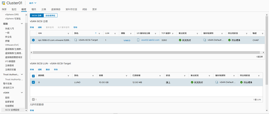Switch to the 摘要 tab

[4, 9]
